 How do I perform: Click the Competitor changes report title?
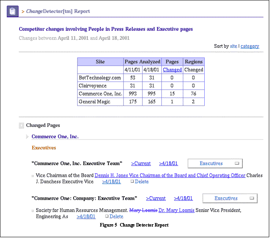(x=106, y=29)
